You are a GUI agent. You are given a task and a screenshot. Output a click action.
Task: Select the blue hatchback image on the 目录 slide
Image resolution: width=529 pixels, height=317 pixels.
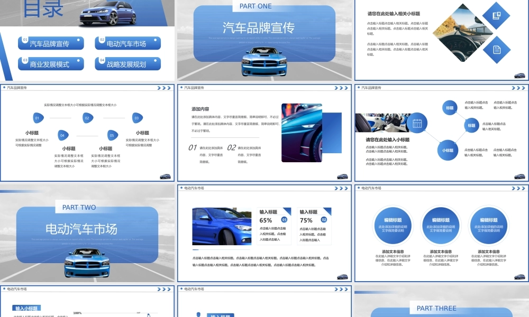(108, 14)
